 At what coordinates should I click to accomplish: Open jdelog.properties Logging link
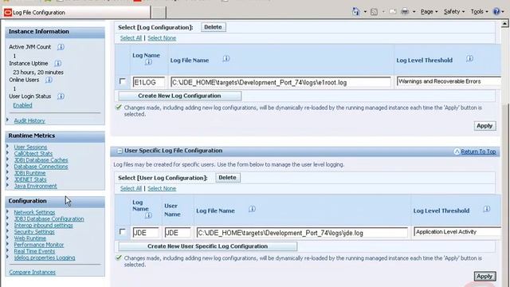(x=45, y=258)
